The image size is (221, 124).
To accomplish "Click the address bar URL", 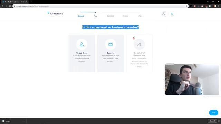I will 32,6.
